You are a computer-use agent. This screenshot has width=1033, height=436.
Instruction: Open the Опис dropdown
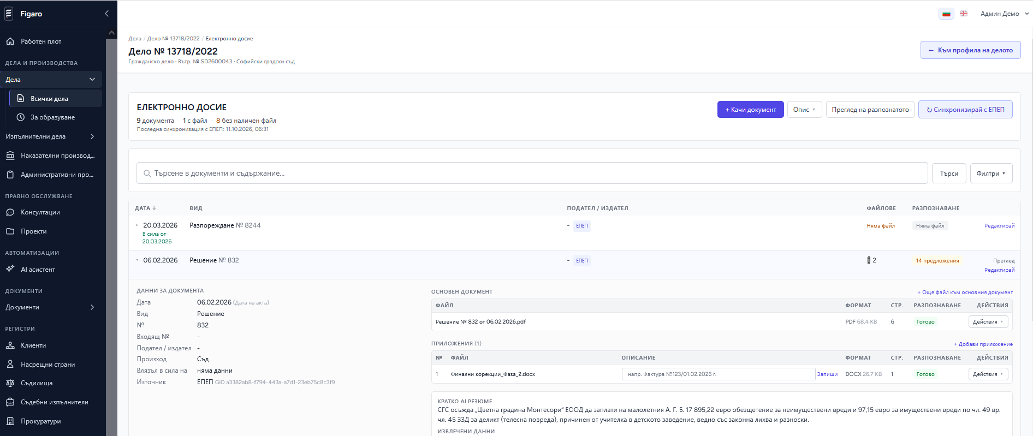point(804,110)
